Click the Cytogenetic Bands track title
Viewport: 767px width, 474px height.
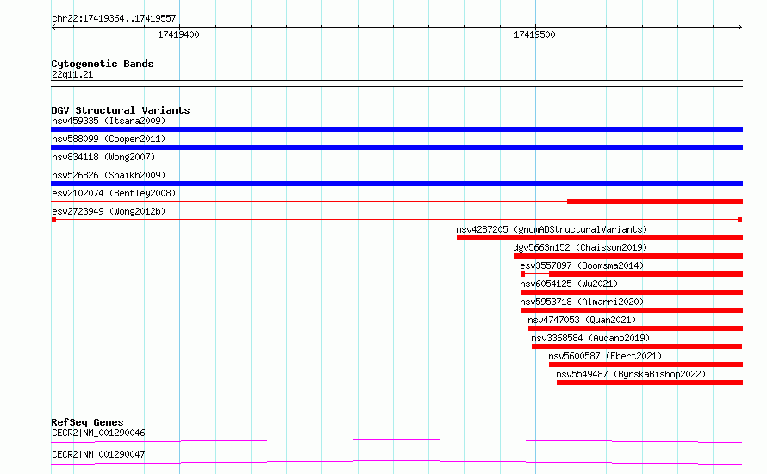pyautogui.click(x=103, y=64)
